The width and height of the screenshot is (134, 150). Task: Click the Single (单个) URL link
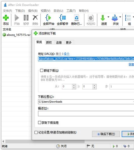[59, 54]
